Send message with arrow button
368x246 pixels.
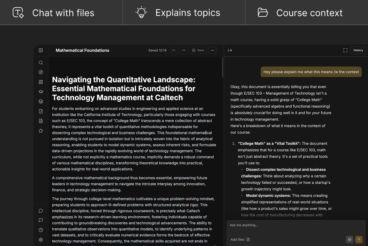click(x=359, y=240)
